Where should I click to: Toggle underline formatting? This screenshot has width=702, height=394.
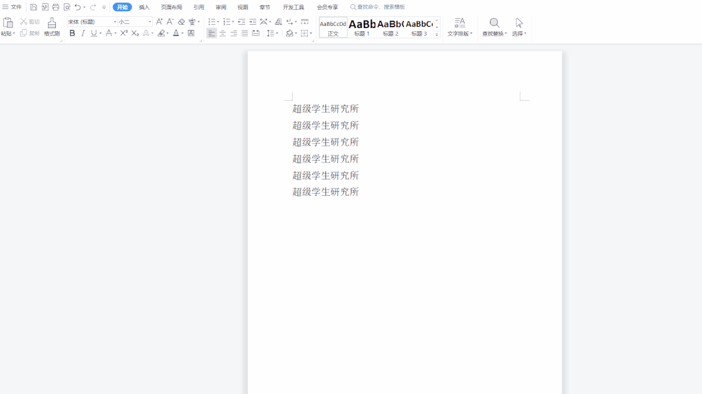(x=94, y=33)
